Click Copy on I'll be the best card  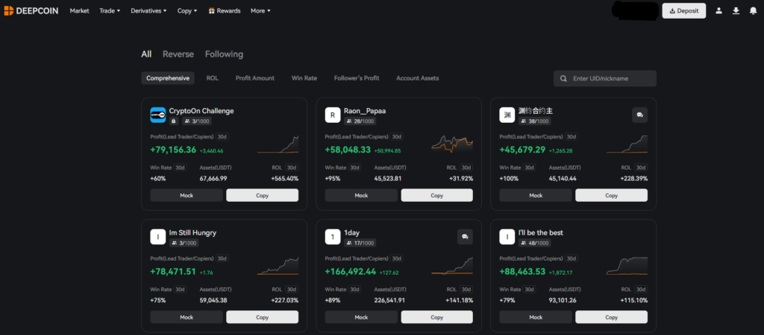[x=612, y=317]
